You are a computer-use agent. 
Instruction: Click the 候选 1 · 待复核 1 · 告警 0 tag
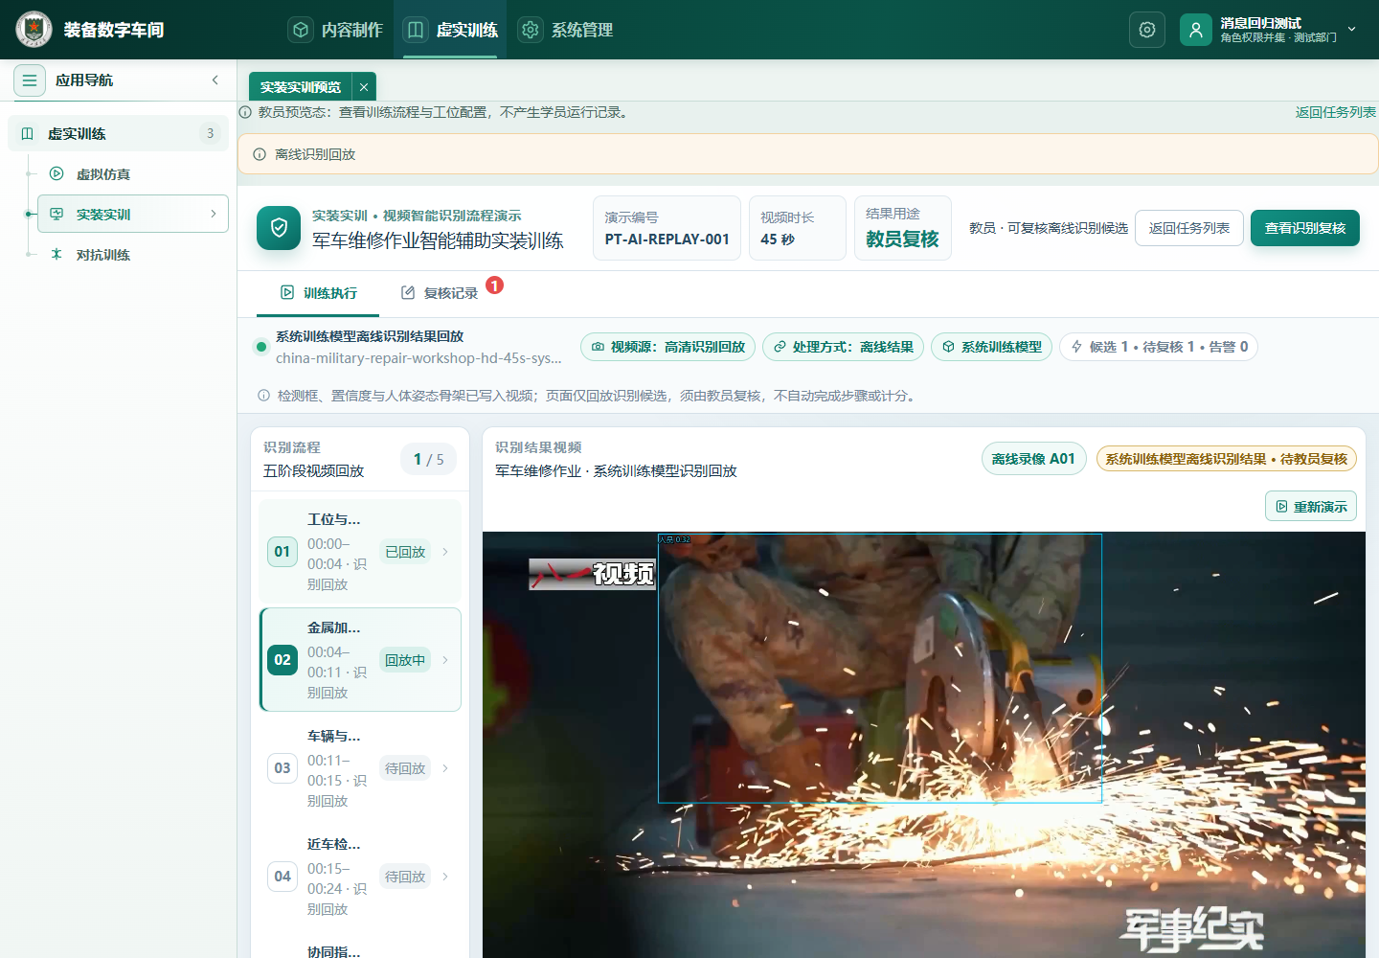point(1159,347)
